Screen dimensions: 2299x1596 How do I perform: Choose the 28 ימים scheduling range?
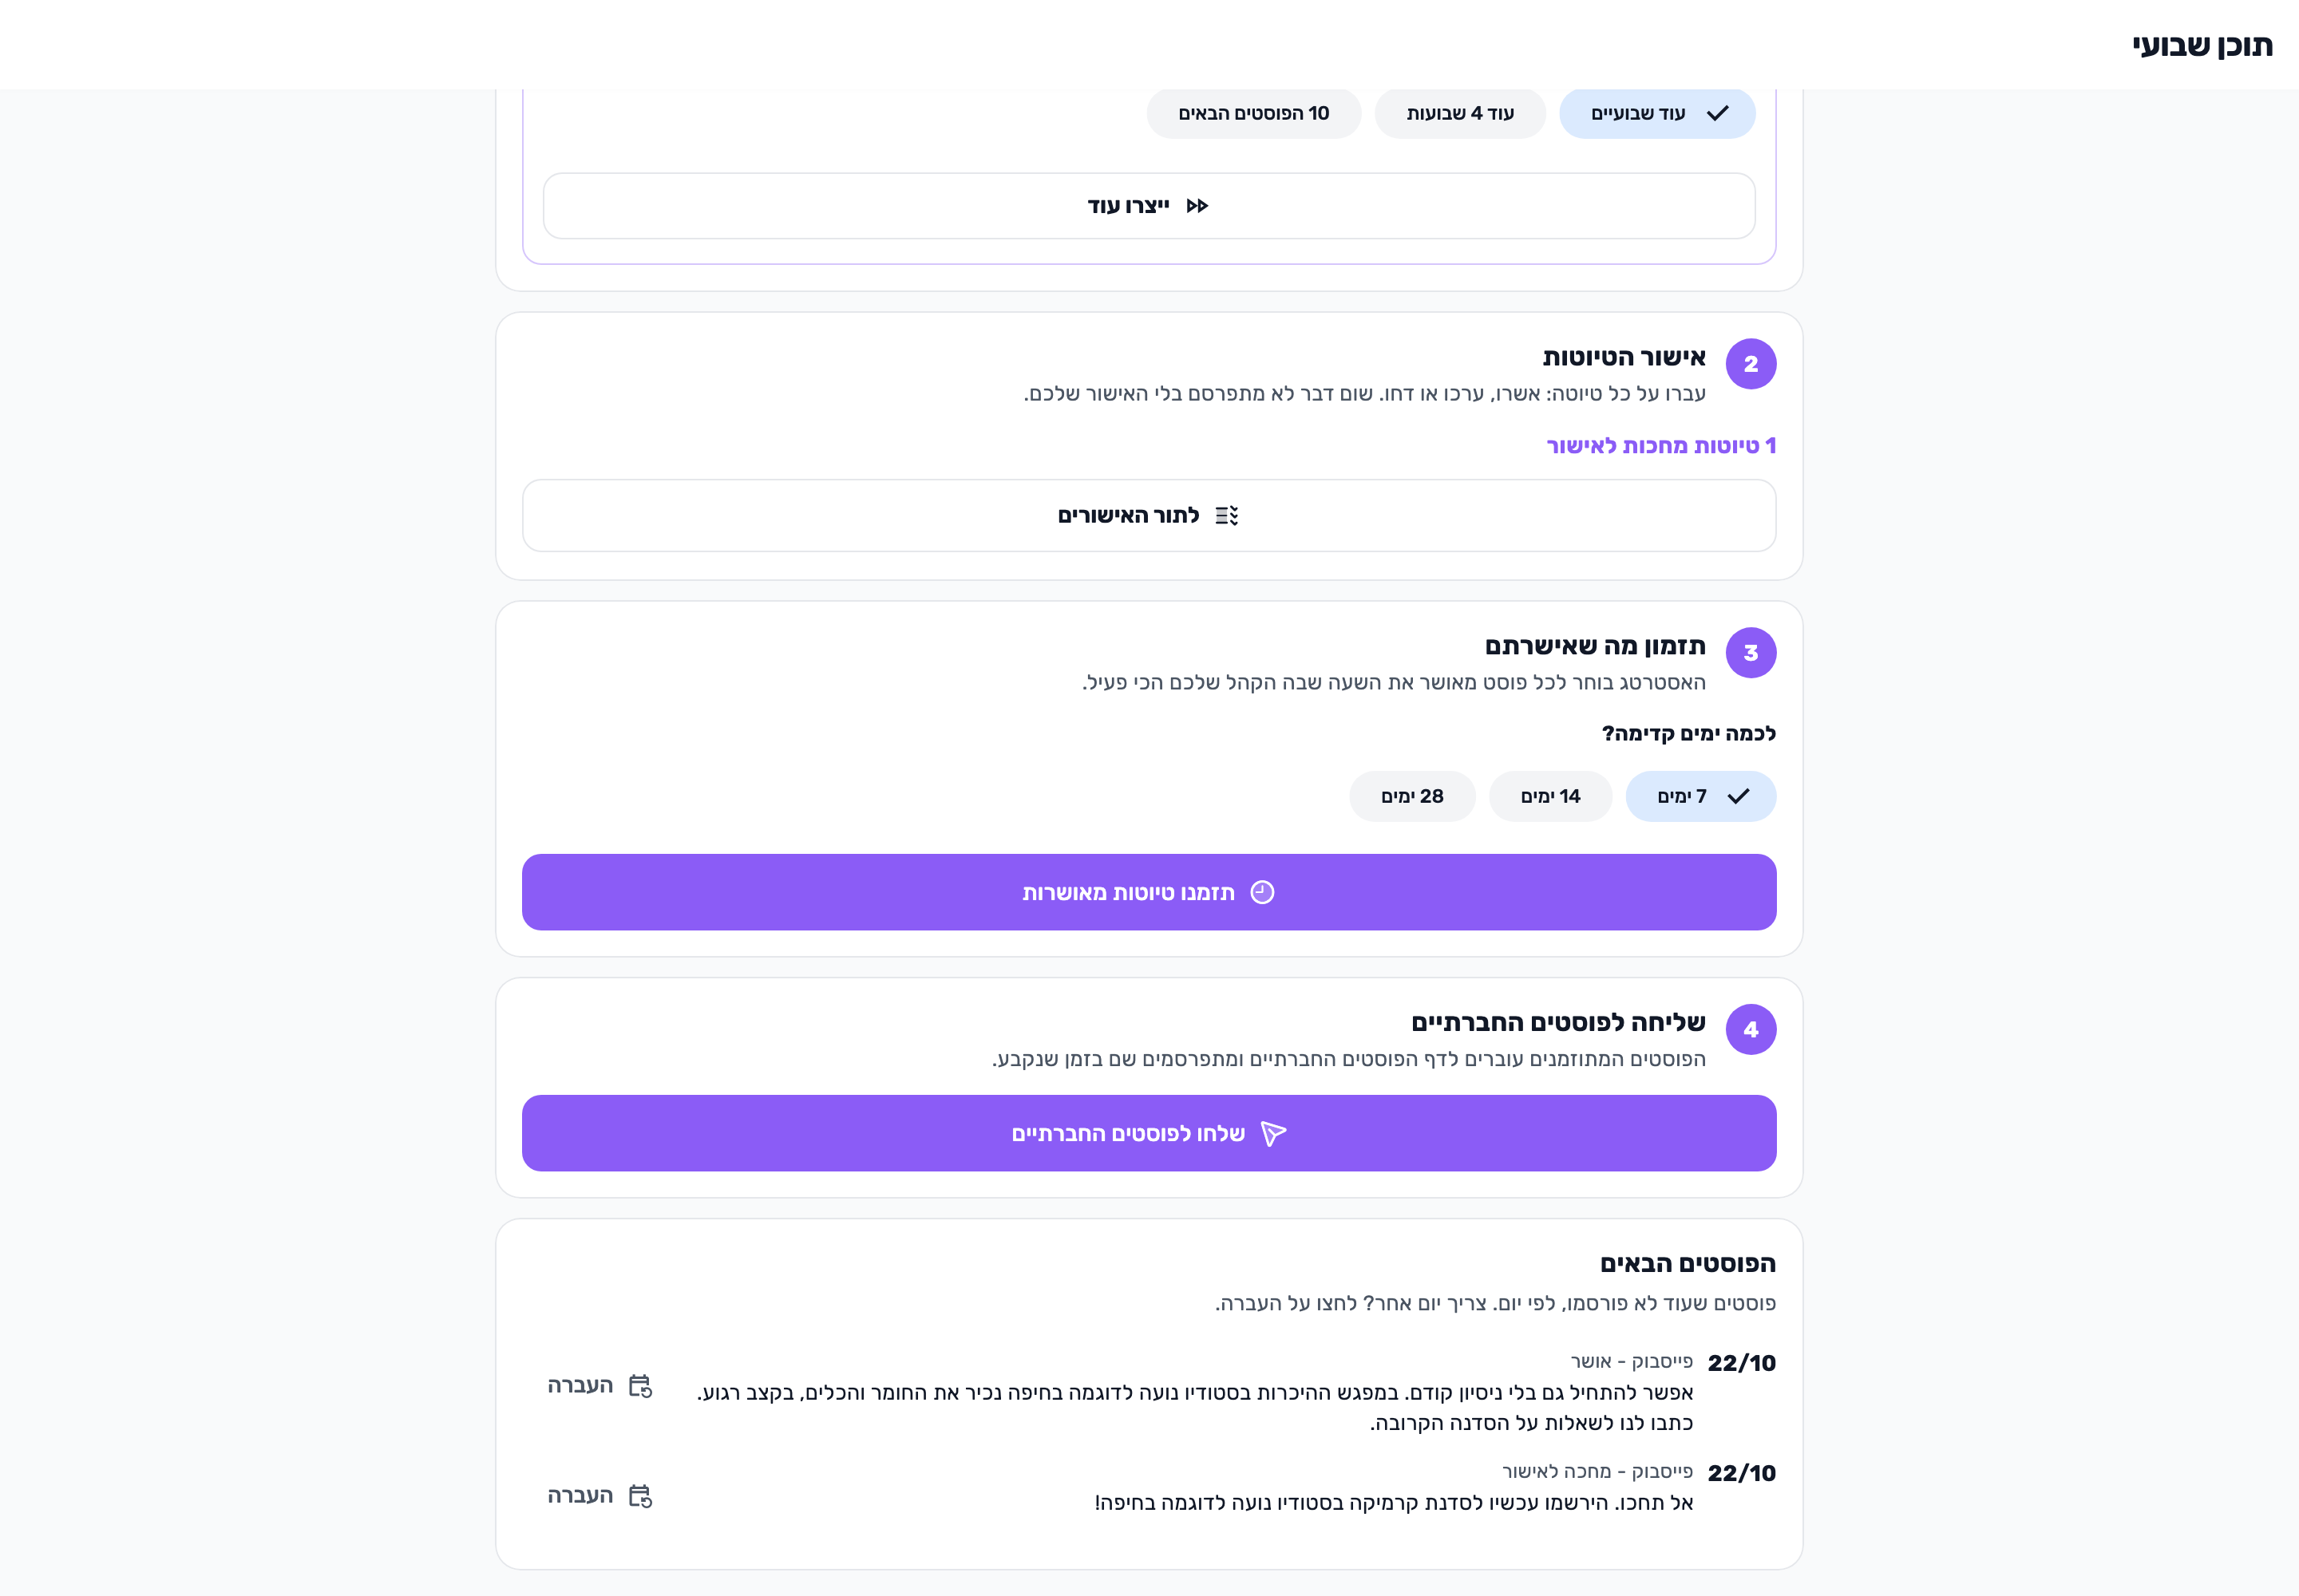pos(1411,796)
